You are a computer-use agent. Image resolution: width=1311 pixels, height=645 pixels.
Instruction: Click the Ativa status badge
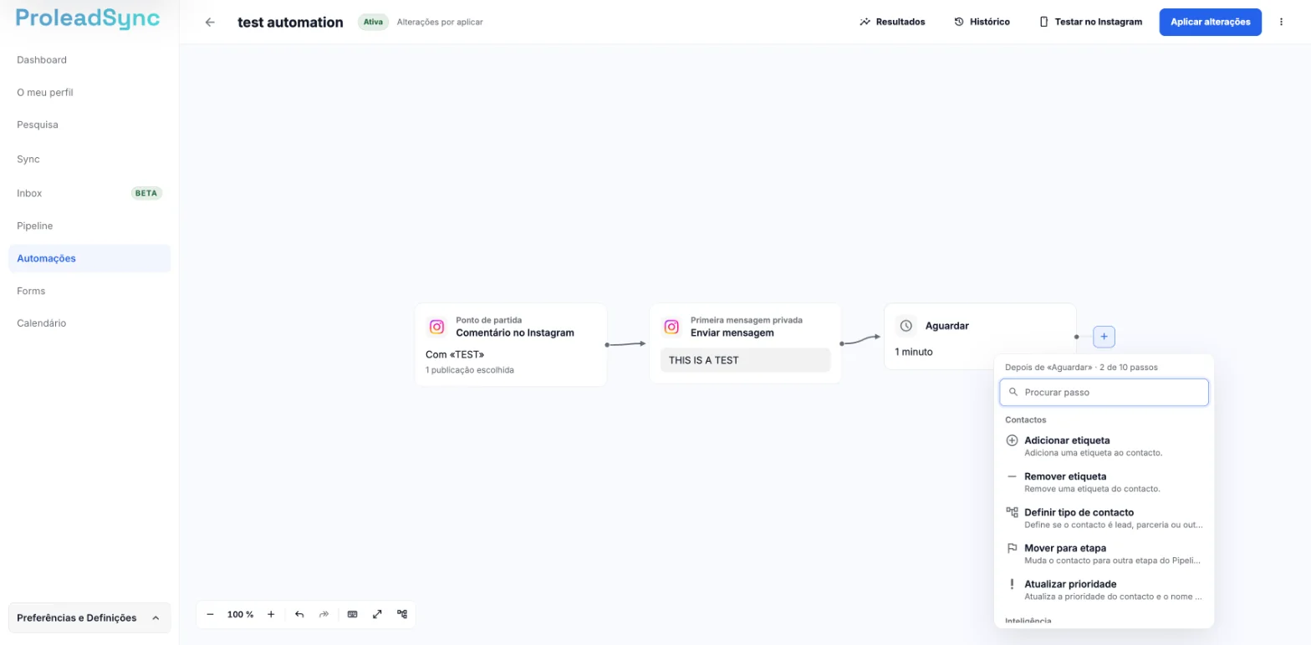tap(373, 22)
